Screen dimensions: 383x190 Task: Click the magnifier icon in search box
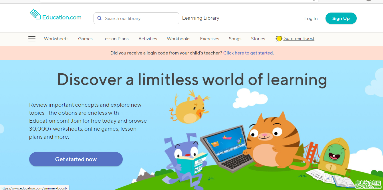[x=100, y=18]
